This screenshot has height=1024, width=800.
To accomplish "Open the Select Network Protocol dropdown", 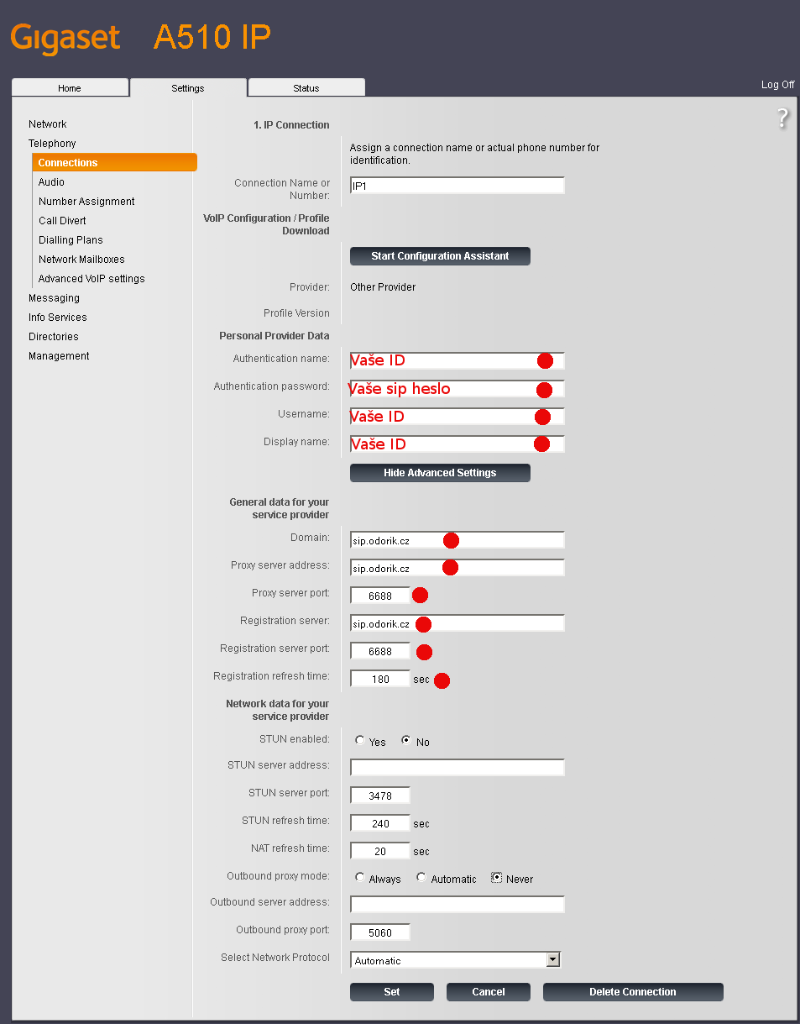I will click(x=455, y=960).
